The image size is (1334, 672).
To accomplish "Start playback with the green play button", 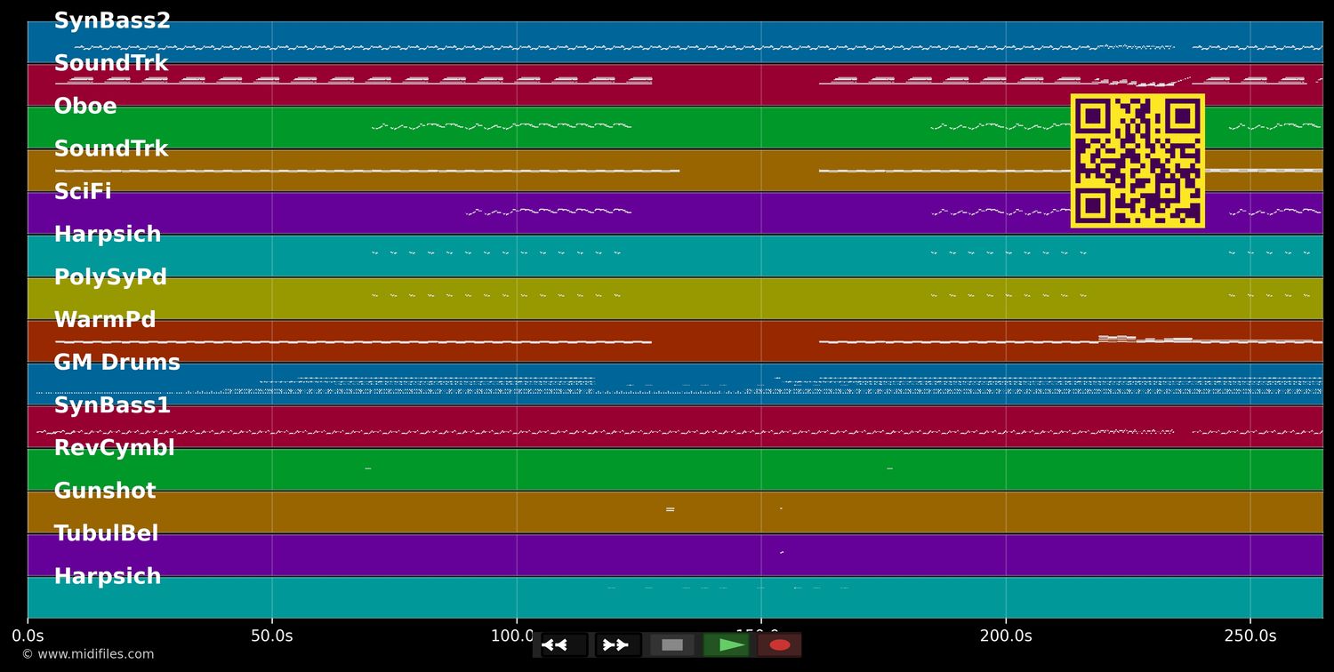I will [727, 645].
